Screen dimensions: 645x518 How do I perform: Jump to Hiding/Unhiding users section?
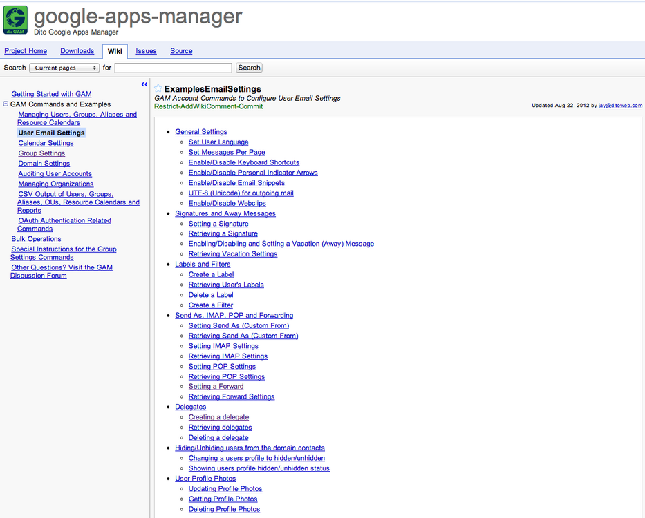tap(250, 448)
